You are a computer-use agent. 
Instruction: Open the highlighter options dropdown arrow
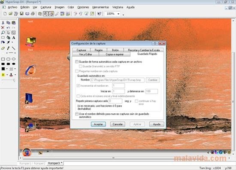coord(7,75)
